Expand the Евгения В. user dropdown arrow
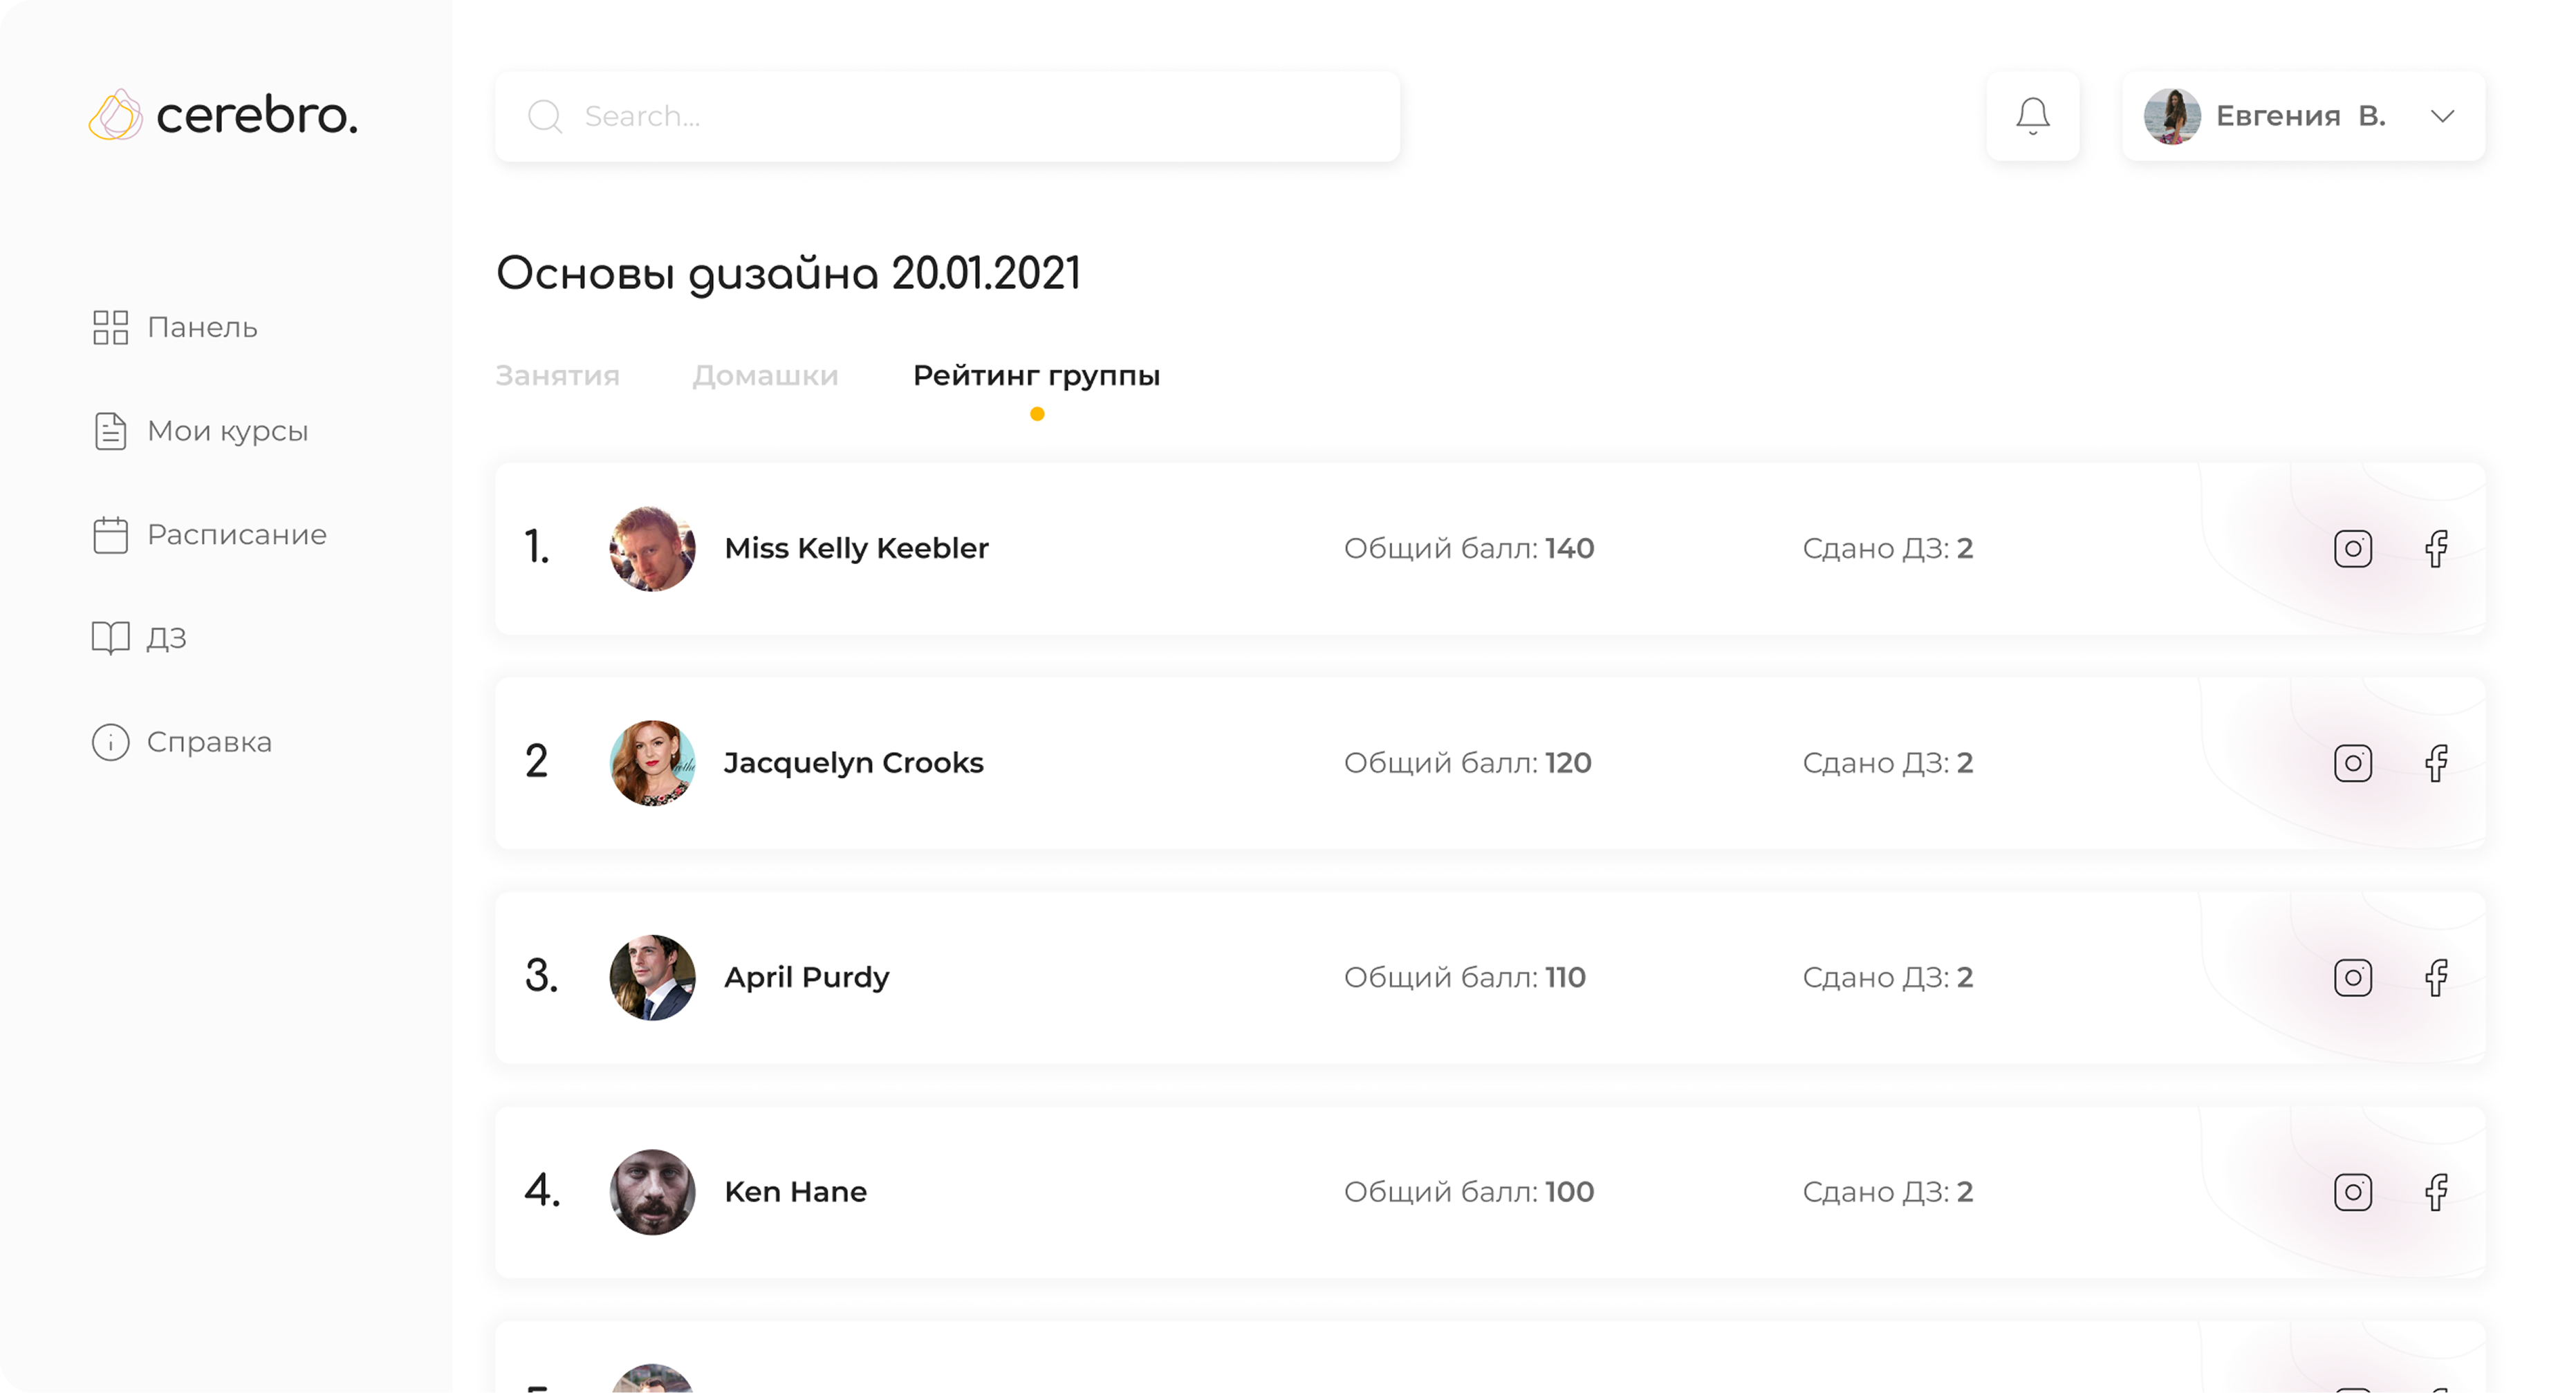This screenshot has height=1393, width=2576. [2442, 116]
